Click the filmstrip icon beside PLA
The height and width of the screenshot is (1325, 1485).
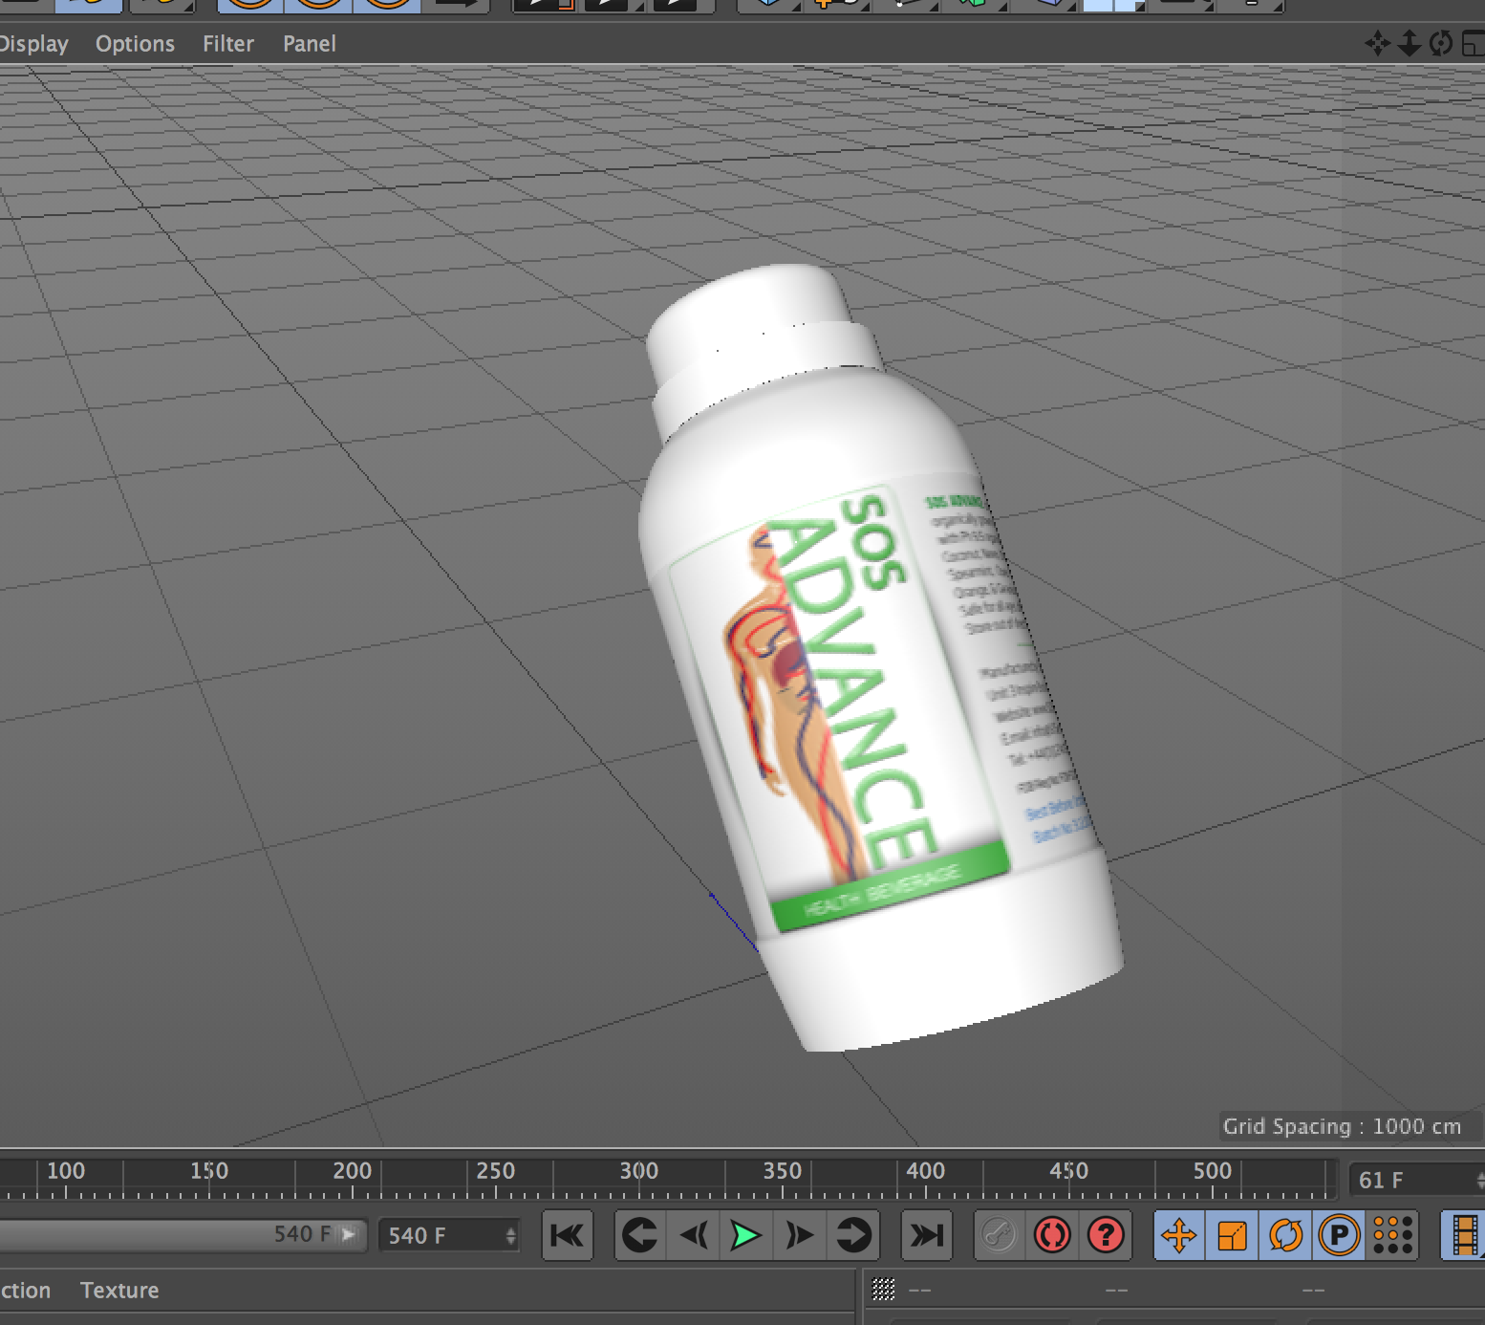[1464, 1235]
